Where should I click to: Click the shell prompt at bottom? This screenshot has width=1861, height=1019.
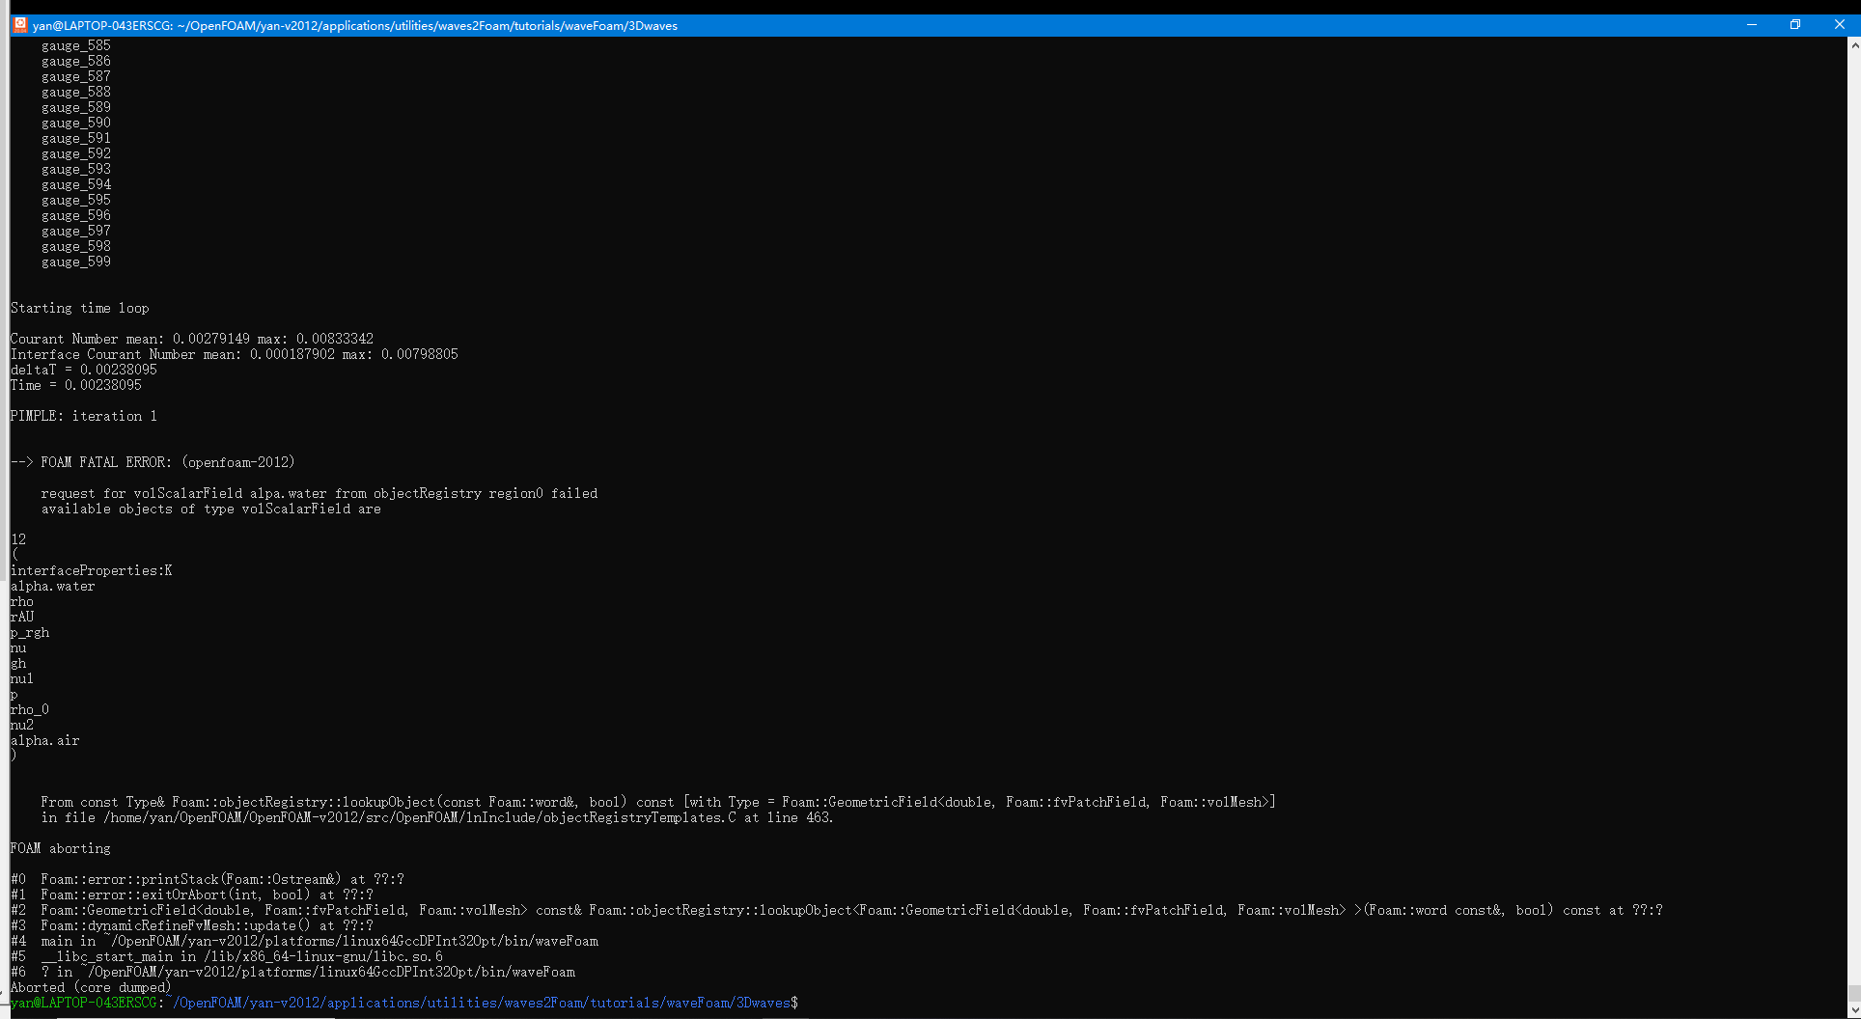[404, 1003]
